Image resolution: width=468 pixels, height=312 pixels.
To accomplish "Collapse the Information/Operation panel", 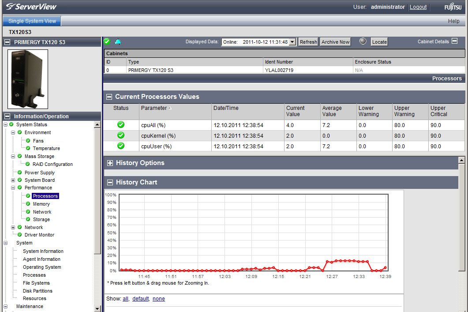I will pyautogui.click(x=7, y=116).
